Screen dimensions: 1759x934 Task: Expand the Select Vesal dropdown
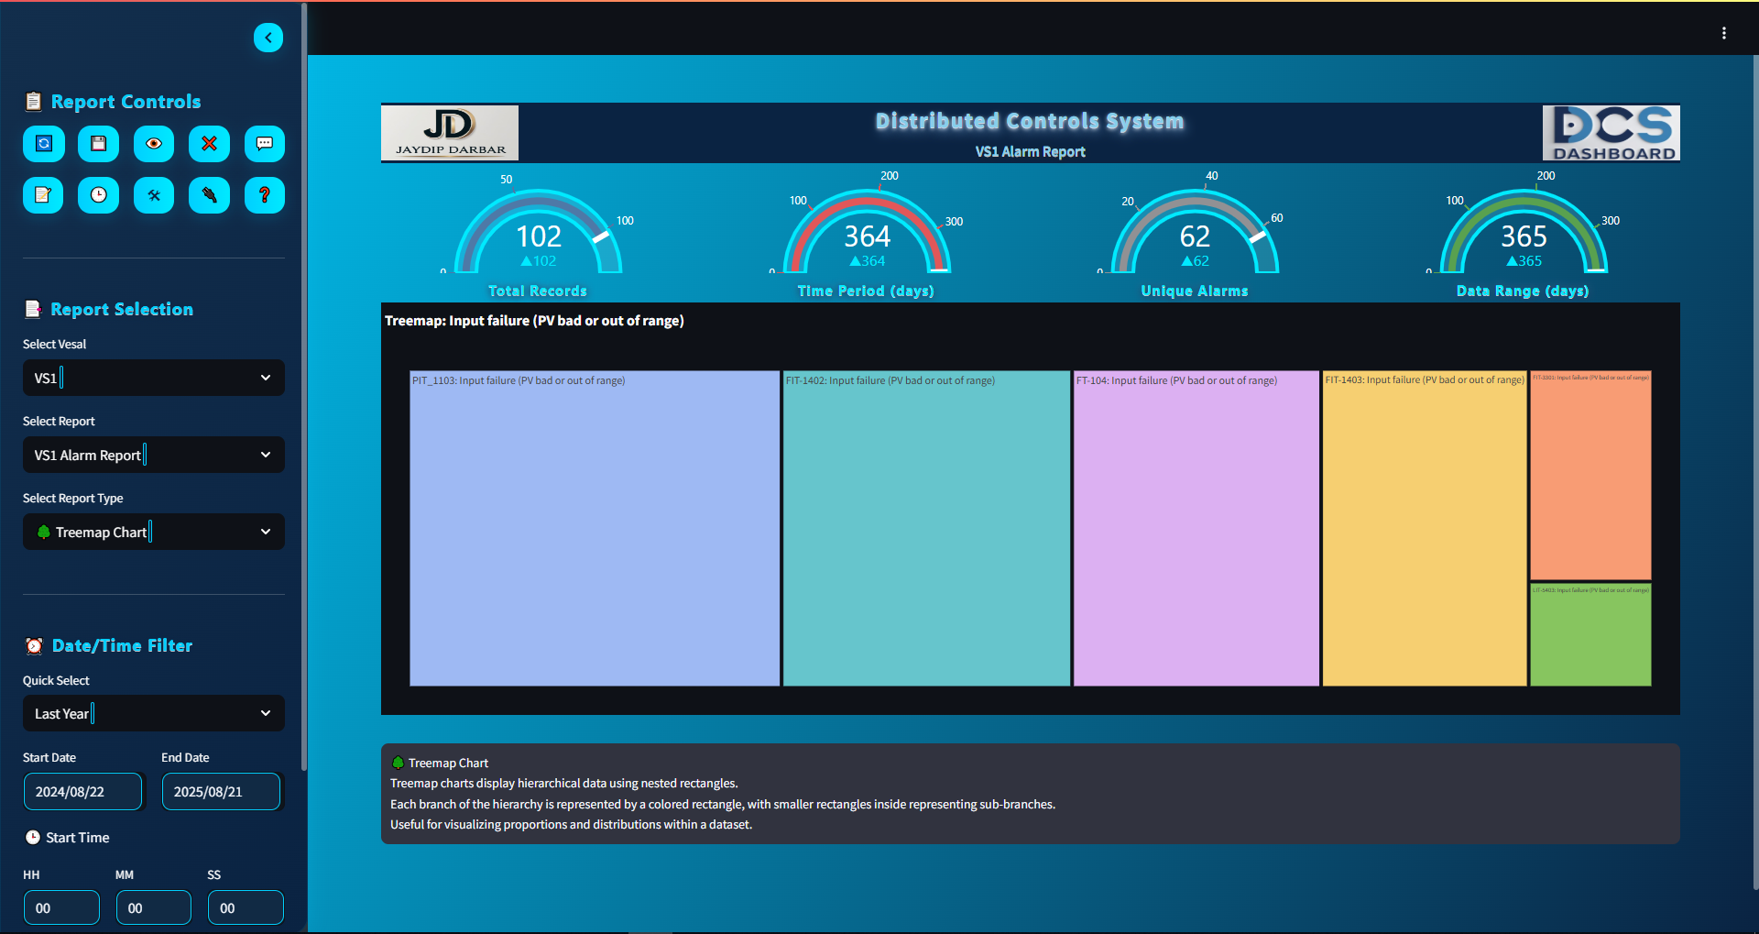pyautogui.click(x=153, y=378)
